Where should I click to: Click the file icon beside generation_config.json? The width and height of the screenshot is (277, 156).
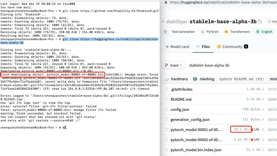pos(167,120)
